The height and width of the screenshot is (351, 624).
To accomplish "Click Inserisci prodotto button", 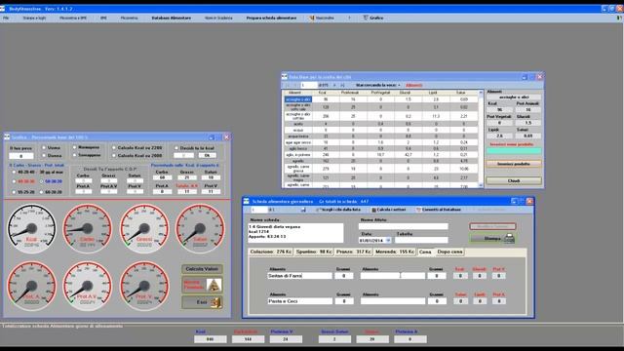I will [514, 164].
